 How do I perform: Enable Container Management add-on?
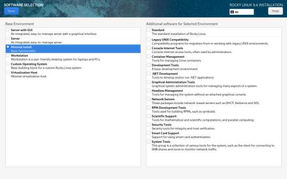click(x=149, y=56)
